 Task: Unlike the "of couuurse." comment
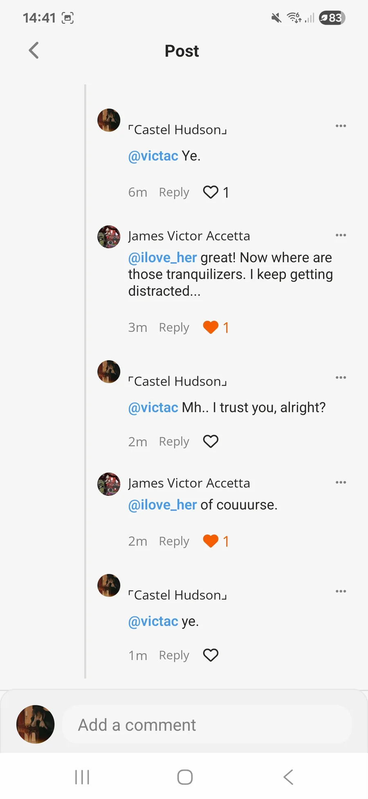(x=211, y=541)
